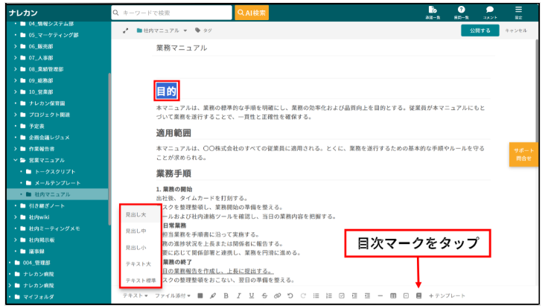Click the ナレカン logo
548x308 pixels.
tap(23, 13)
